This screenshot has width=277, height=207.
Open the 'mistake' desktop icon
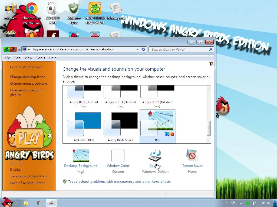[x=10, y=11]
